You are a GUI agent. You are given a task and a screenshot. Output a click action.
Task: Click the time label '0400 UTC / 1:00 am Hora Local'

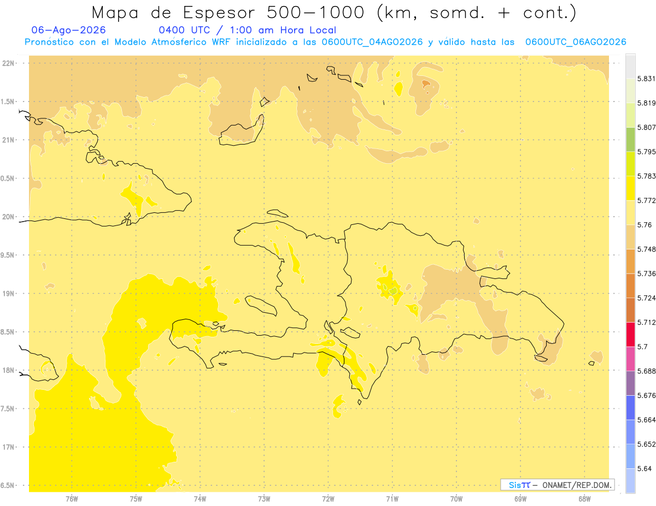click(247, 30)
